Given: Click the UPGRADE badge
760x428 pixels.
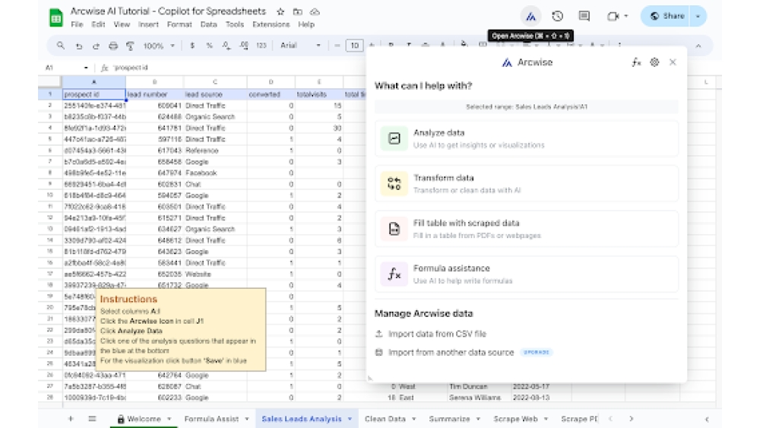Looking at the screenshot, I should pos(536,353).
